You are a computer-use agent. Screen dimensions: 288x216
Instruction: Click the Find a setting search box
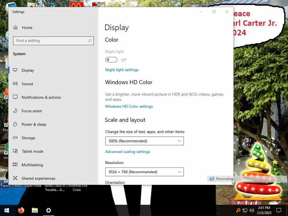(53, 40)
